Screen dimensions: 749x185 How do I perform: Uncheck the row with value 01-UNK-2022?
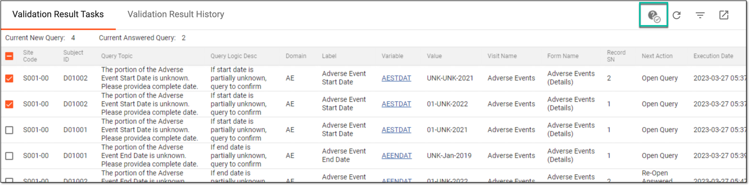point(9,104)
